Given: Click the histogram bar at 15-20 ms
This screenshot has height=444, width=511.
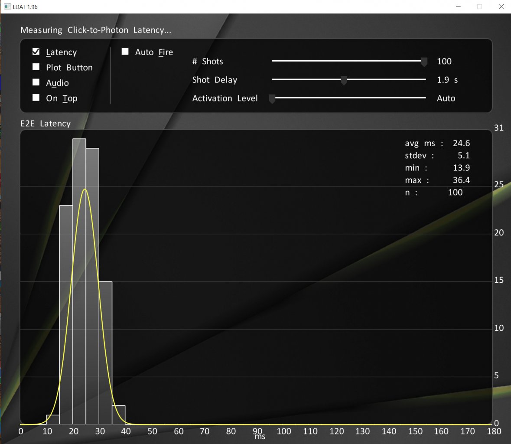Looking at the screenshot, I should 66,315.
